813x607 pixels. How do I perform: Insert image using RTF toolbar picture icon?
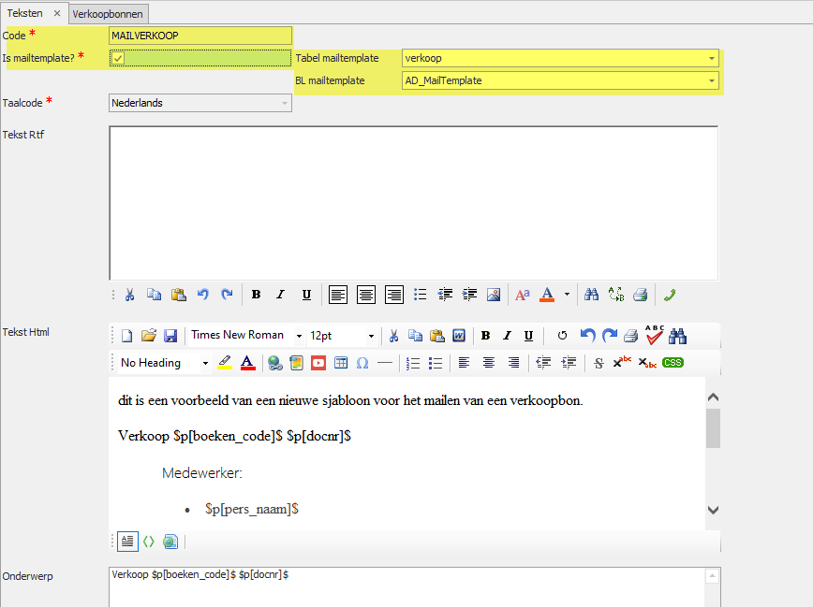[494, 295]
